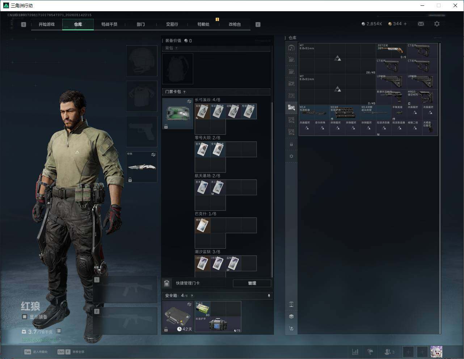Image resolution: width=464 pixels, height=359 pixels.
Task: Select the 357 revolver in warehouse
Action: tap(391, 51)
